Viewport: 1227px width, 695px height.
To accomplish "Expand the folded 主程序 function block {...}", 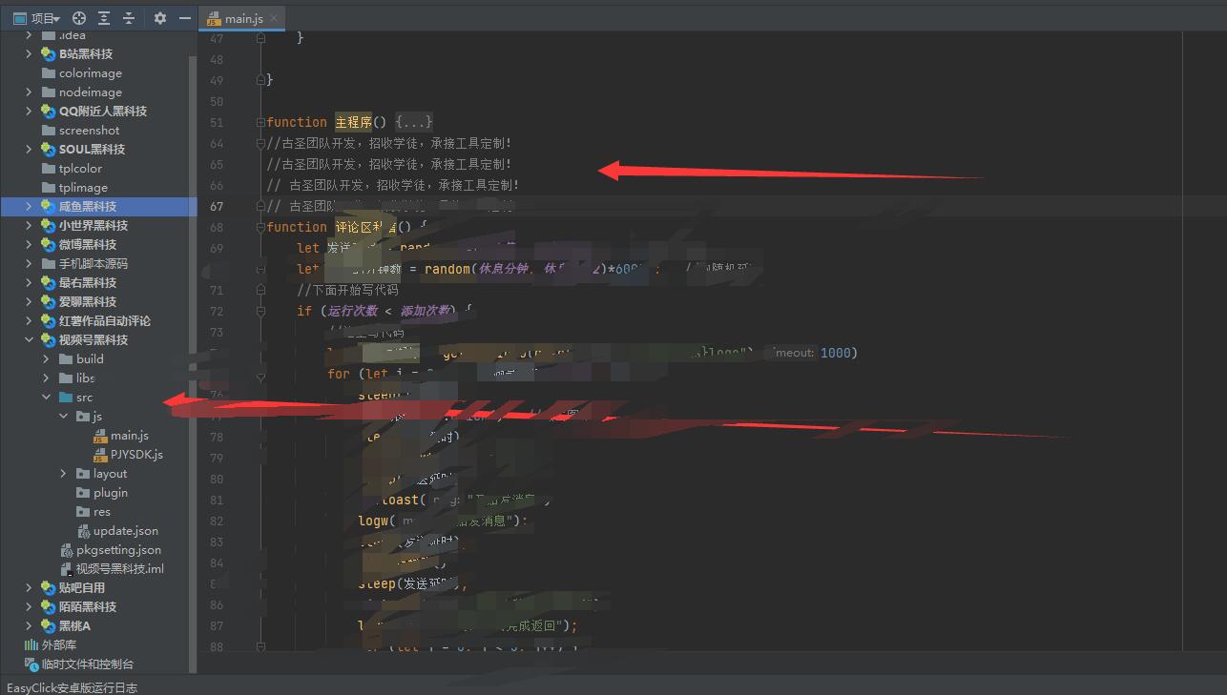I will tap(415, 122).
